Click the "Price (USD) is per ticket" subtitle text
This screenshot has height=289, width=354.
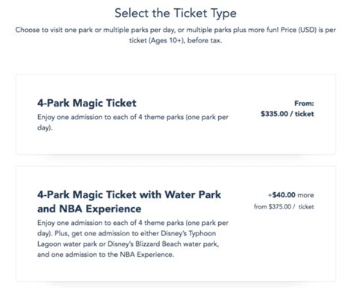click(308, 30)
